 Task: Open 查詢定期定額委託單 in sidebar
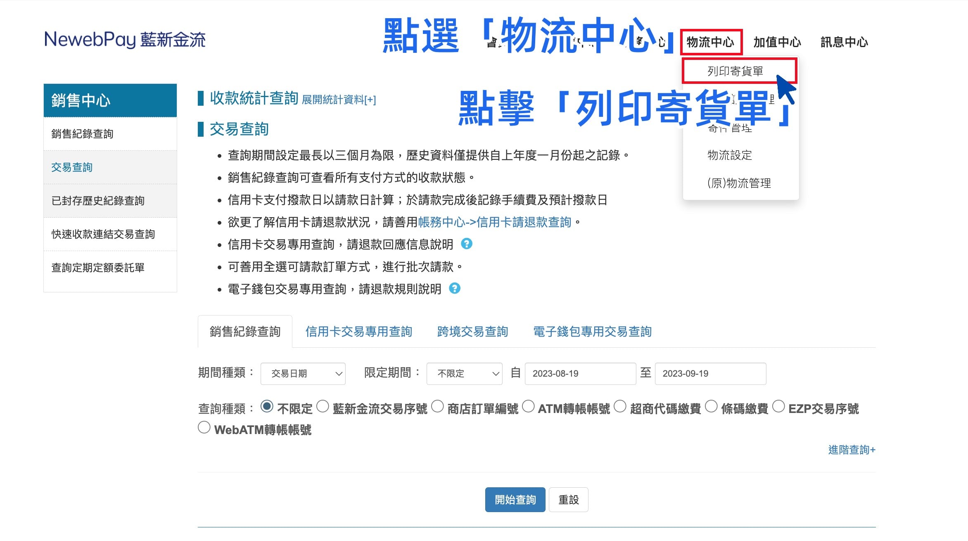pos(110,268)
